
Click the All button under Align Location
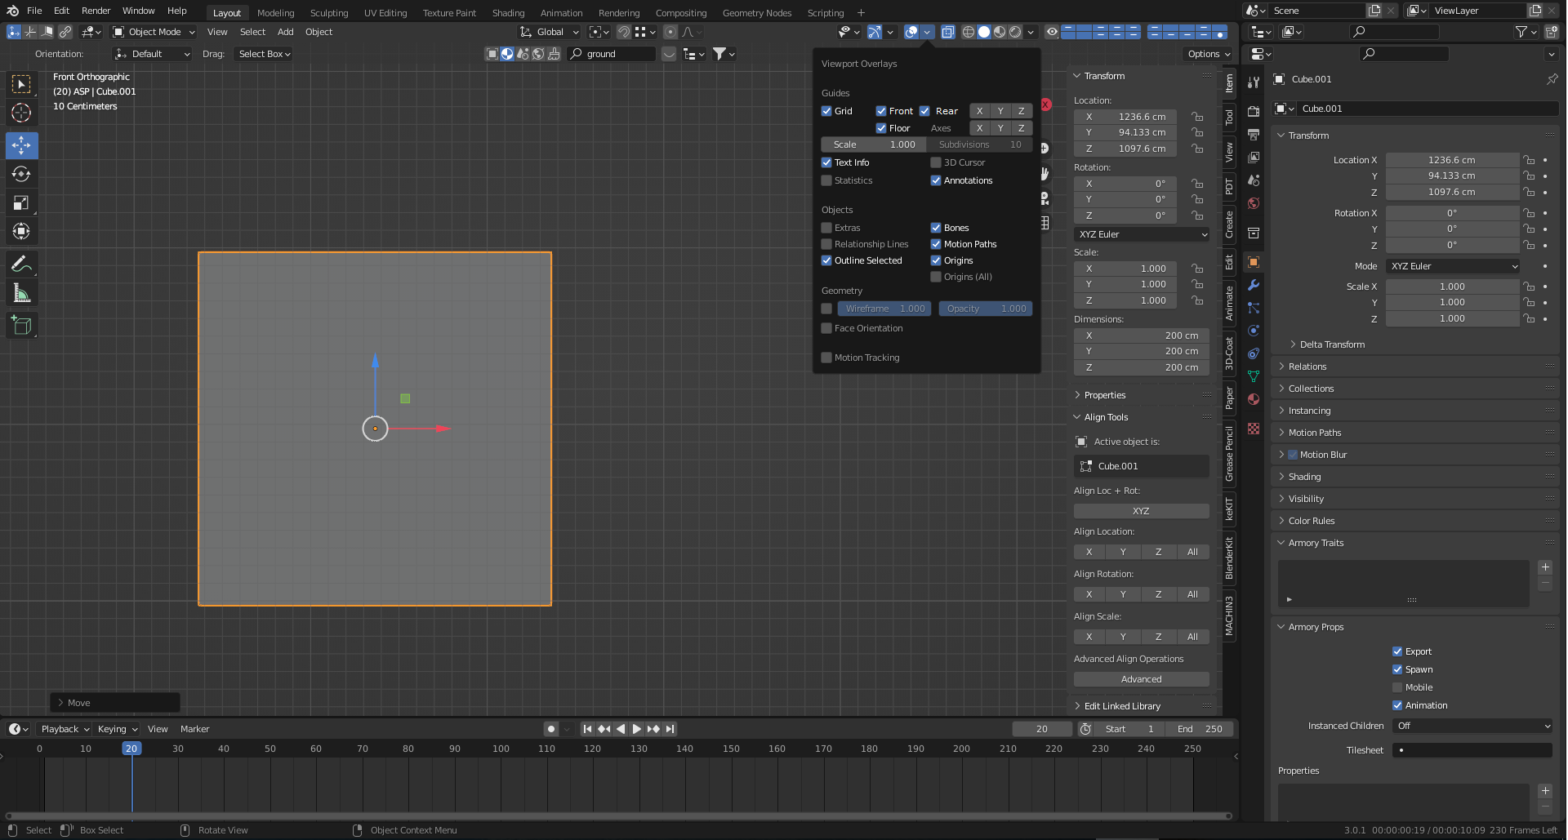click(x=1192, y=552)
